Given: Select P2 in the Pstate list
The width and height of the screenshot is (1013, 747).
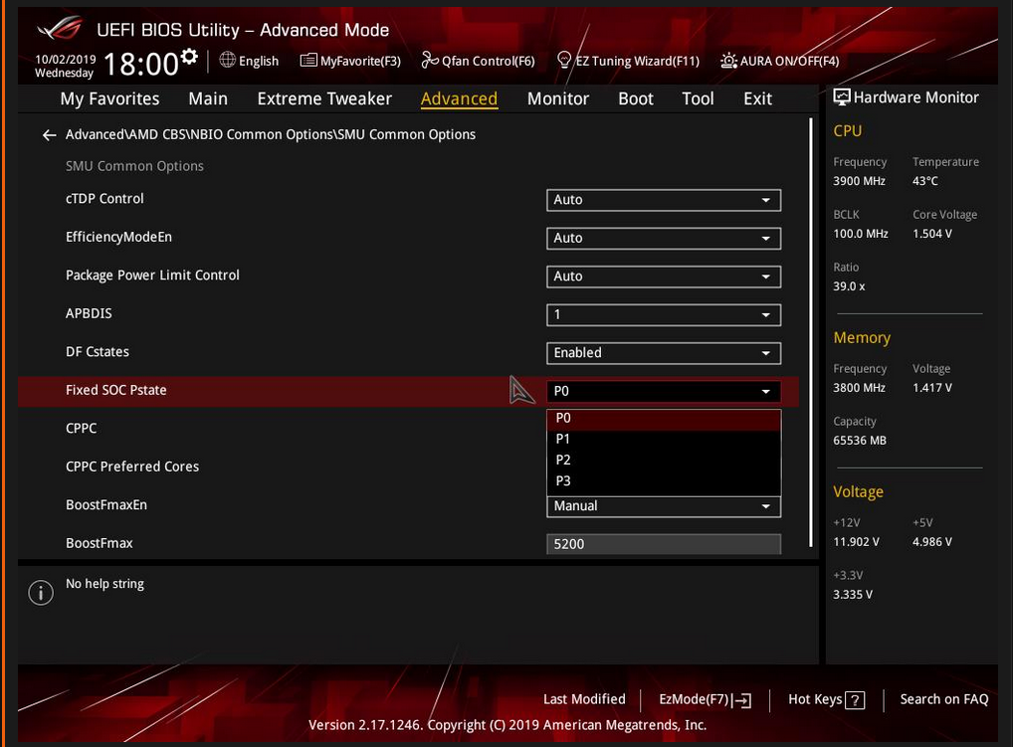Looking at the screenshot, I should coord(664,461).
